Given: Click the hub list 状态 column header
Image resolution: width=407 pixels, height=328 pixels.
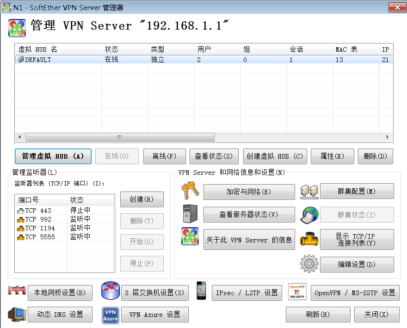Looking at the screenshot, I should [x=124, y=50].
